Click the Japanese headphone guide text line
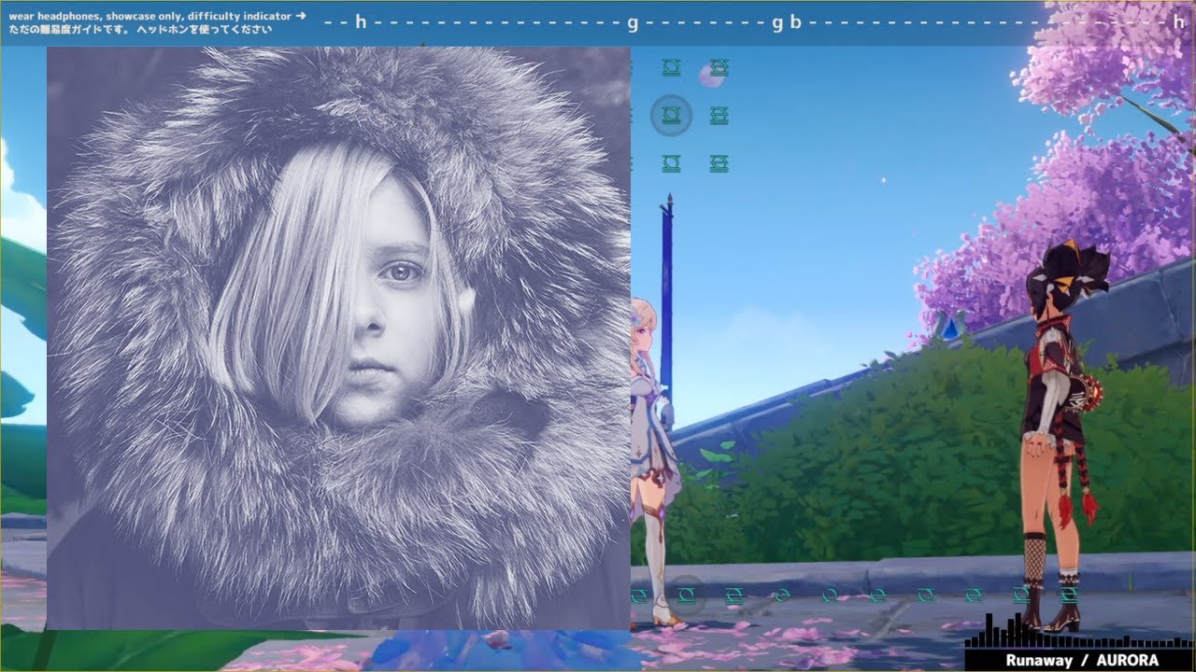 (x=140, y=29)
